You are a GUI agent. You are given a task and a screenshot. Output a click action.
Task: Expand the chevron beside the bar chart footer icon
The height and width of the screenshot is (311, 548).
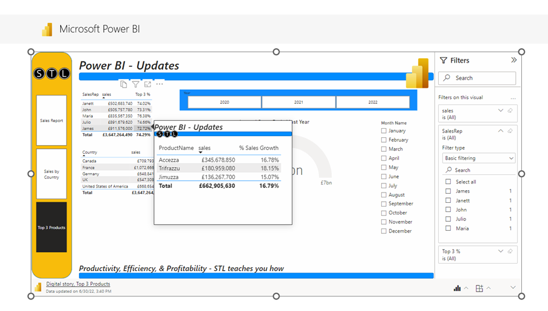[466, 289]
